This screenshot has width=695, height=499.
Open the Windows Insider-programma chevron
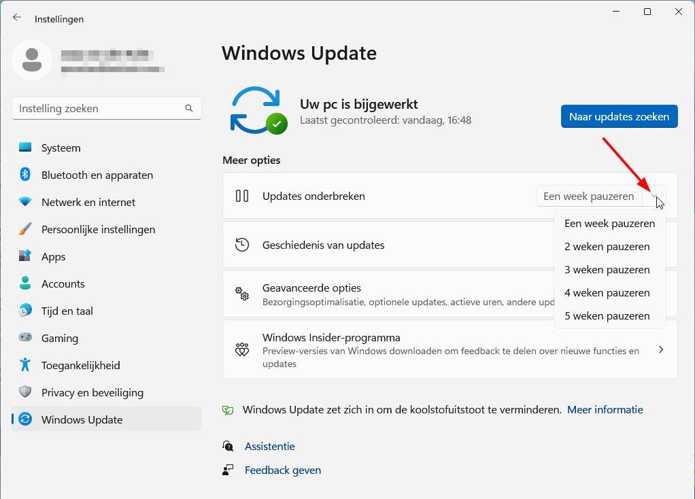(661, 350)
